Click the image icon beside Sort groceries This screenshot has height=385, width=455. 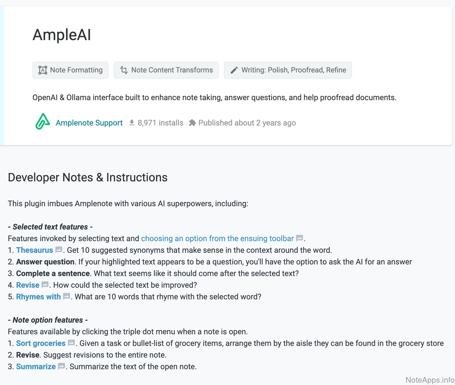[71, 343]
